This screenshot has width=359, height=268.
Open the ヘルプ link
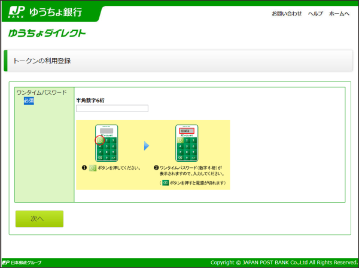[315, 14]
